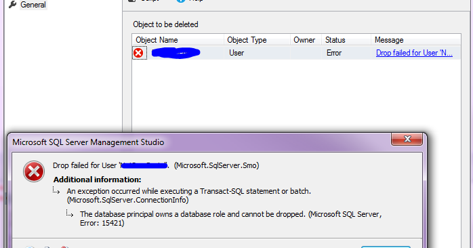Image resolution: width=473 pixels, height=248 pixels.
Task: Open the 'Drop failed for User' message link
Action: [x=414, y=53]
